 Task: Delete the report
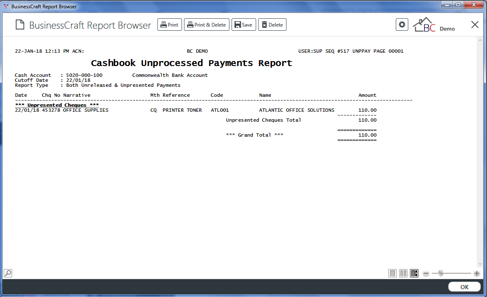point(272,25)
